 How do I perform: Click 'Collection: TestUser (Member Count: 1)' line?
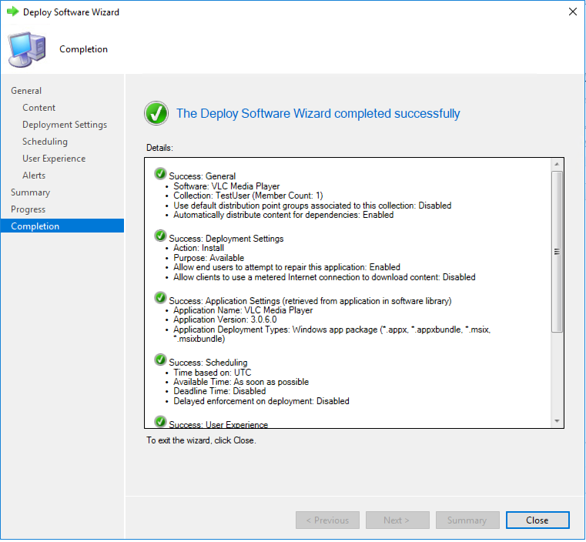[248, 196]
